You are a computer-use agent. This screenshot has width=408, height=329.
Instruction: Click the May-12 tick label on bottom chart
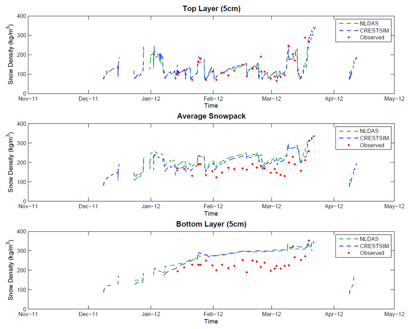[x=394, y=314]
